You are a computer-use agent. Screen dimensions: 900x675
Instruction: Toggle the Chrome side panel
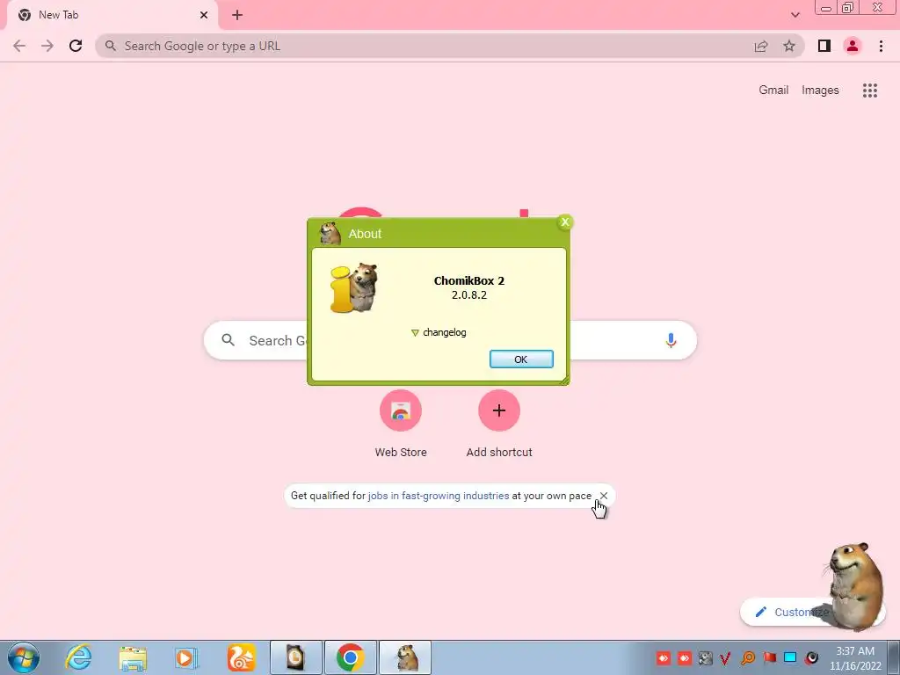point(824,46)
